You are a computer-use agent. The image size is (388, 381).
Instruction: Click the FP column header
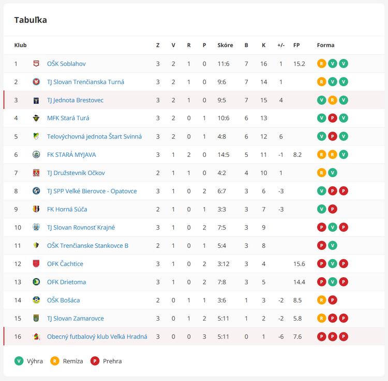click(x=296, y=45)
